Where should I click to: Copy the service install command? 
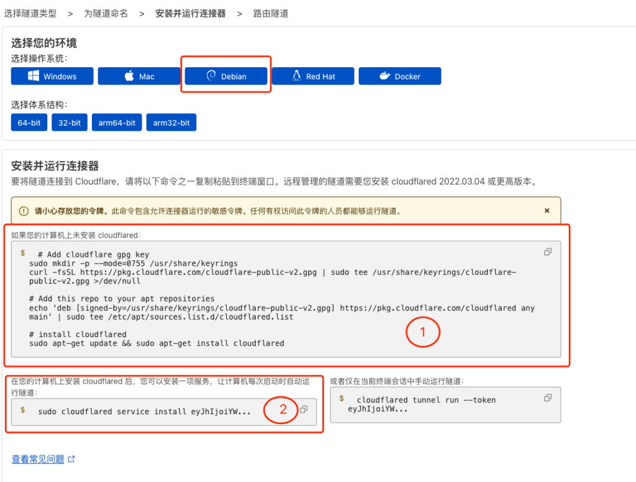304,409
